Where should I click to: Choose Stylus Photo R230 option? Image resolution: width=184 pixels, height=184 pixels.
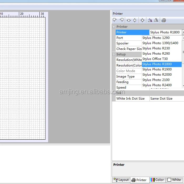[x=162, y=48]
